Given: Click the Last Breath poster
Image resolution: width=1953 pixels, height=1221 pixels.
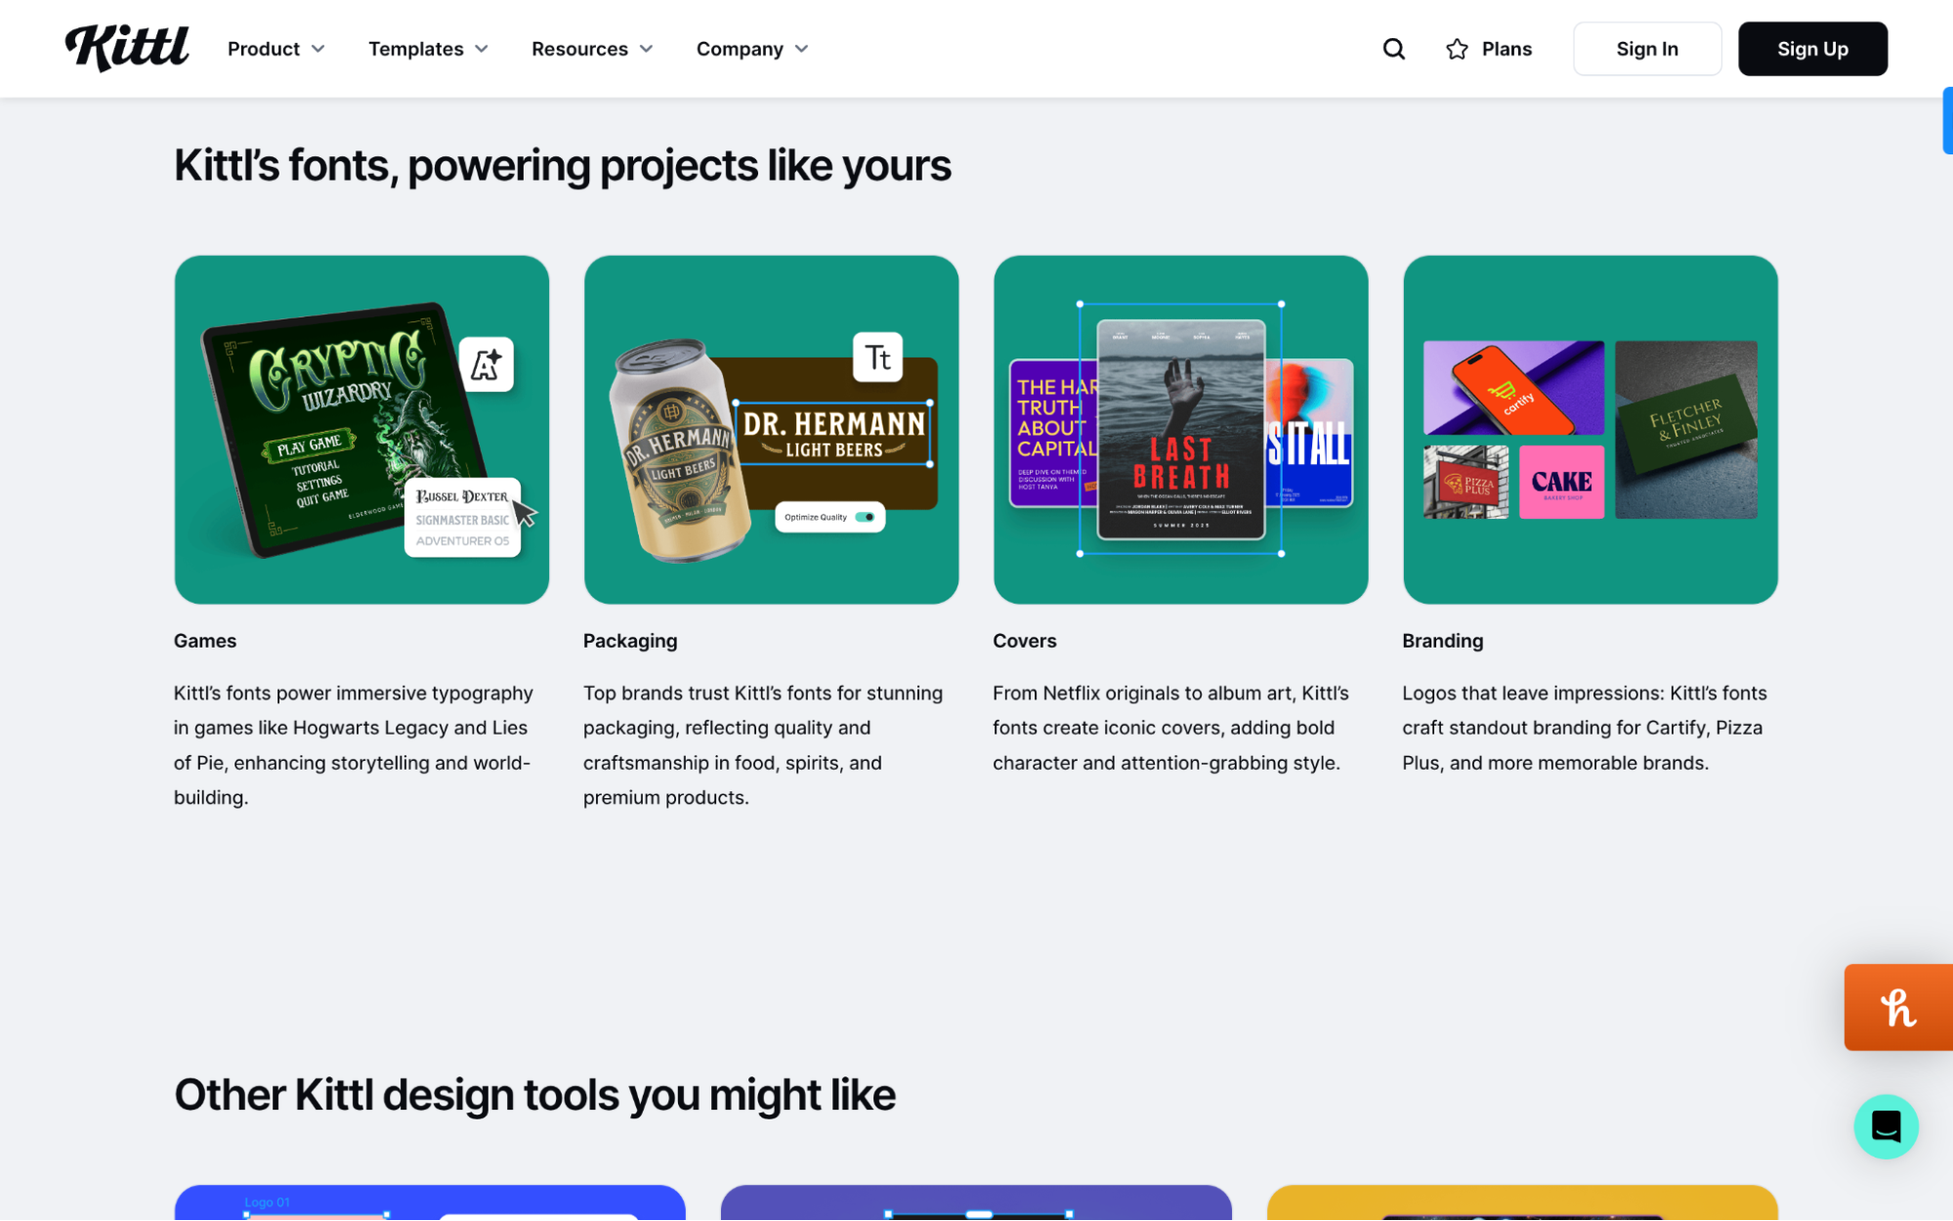Looking at the screenshot, I should [1180, 430].
